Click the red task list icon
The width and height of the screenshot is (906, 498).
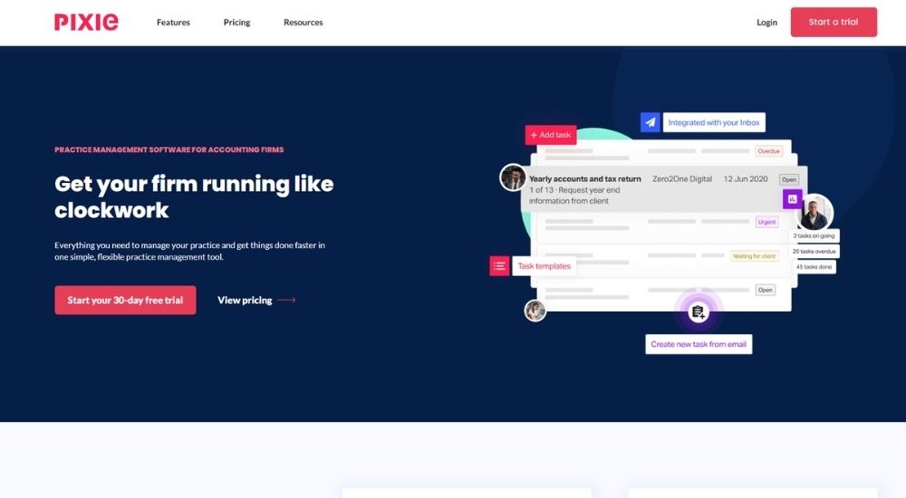click(x=499, y=266)
